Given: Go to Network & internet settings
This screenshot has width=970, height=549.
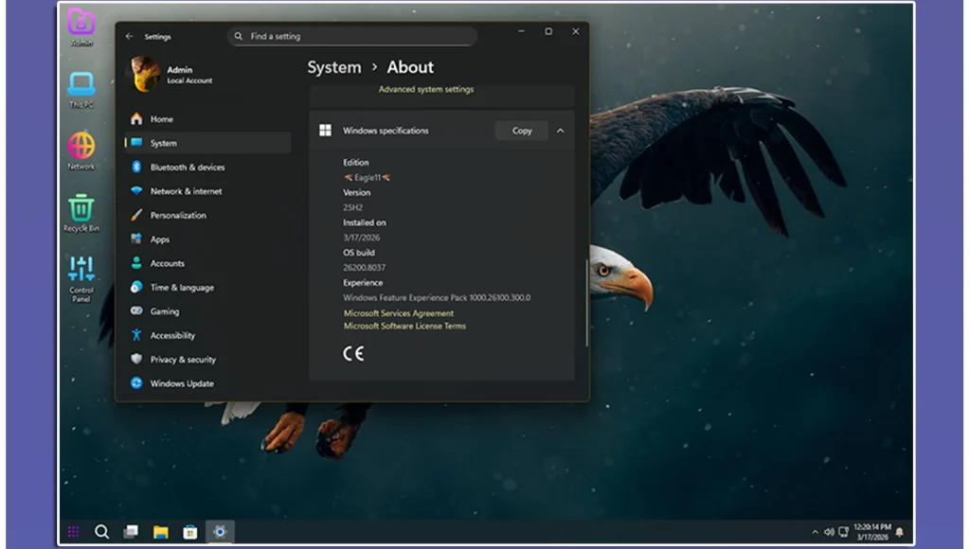Looking at the screenshot, I should tap(186, 191).
